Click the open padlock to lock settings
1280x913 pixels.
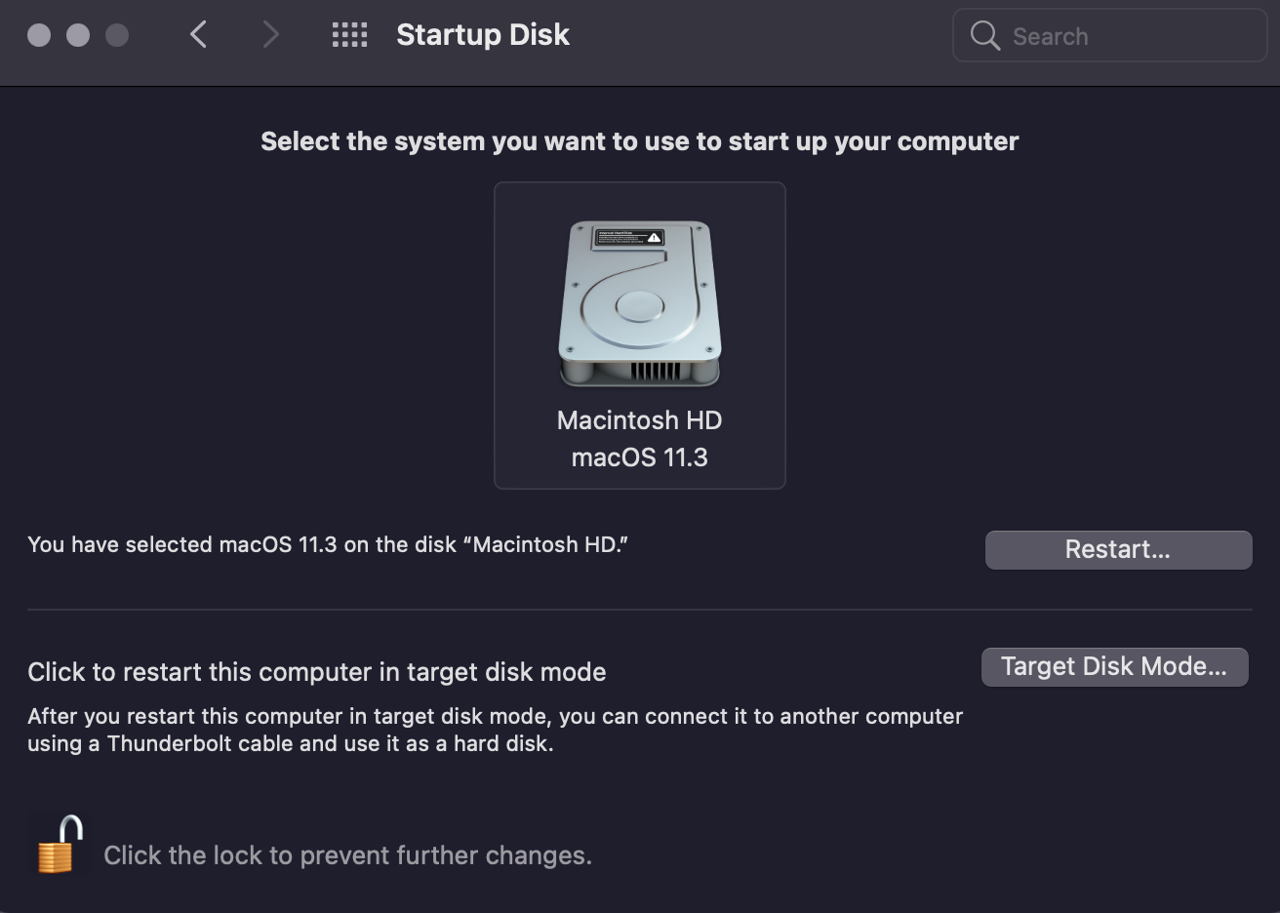coord(59,845)
